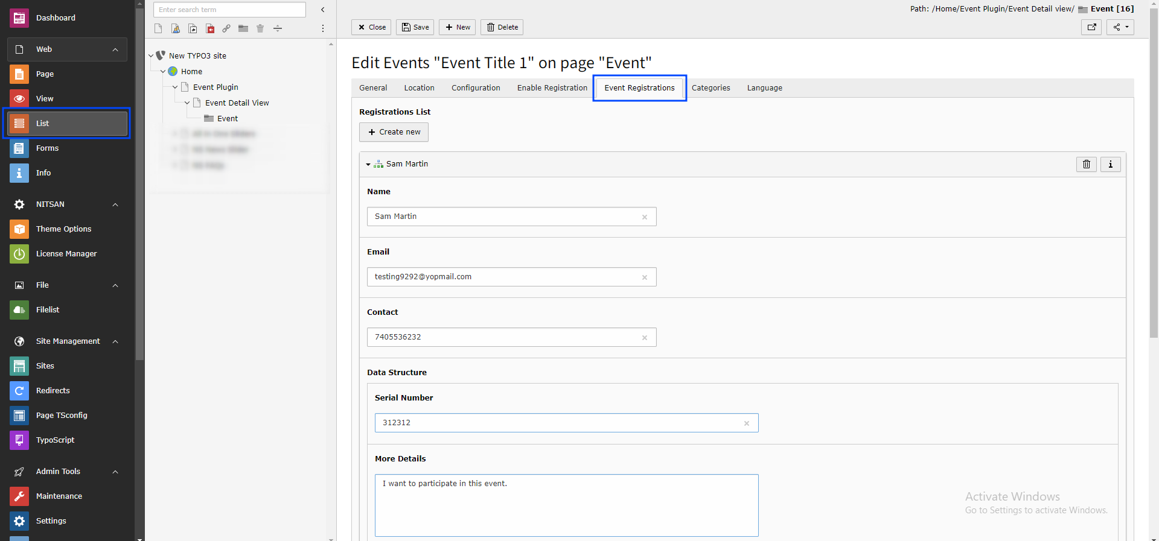Open the share dropdown button
Viewport: 1159px width, 541px height.
1120,27
